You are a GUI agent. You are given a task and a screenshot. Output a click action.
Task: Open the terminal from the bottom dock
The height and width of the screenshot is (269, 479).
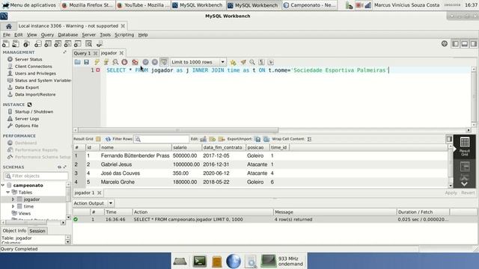click(x=200, y=262)
